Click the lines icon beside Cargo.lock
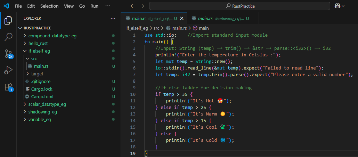 point(28,89)
